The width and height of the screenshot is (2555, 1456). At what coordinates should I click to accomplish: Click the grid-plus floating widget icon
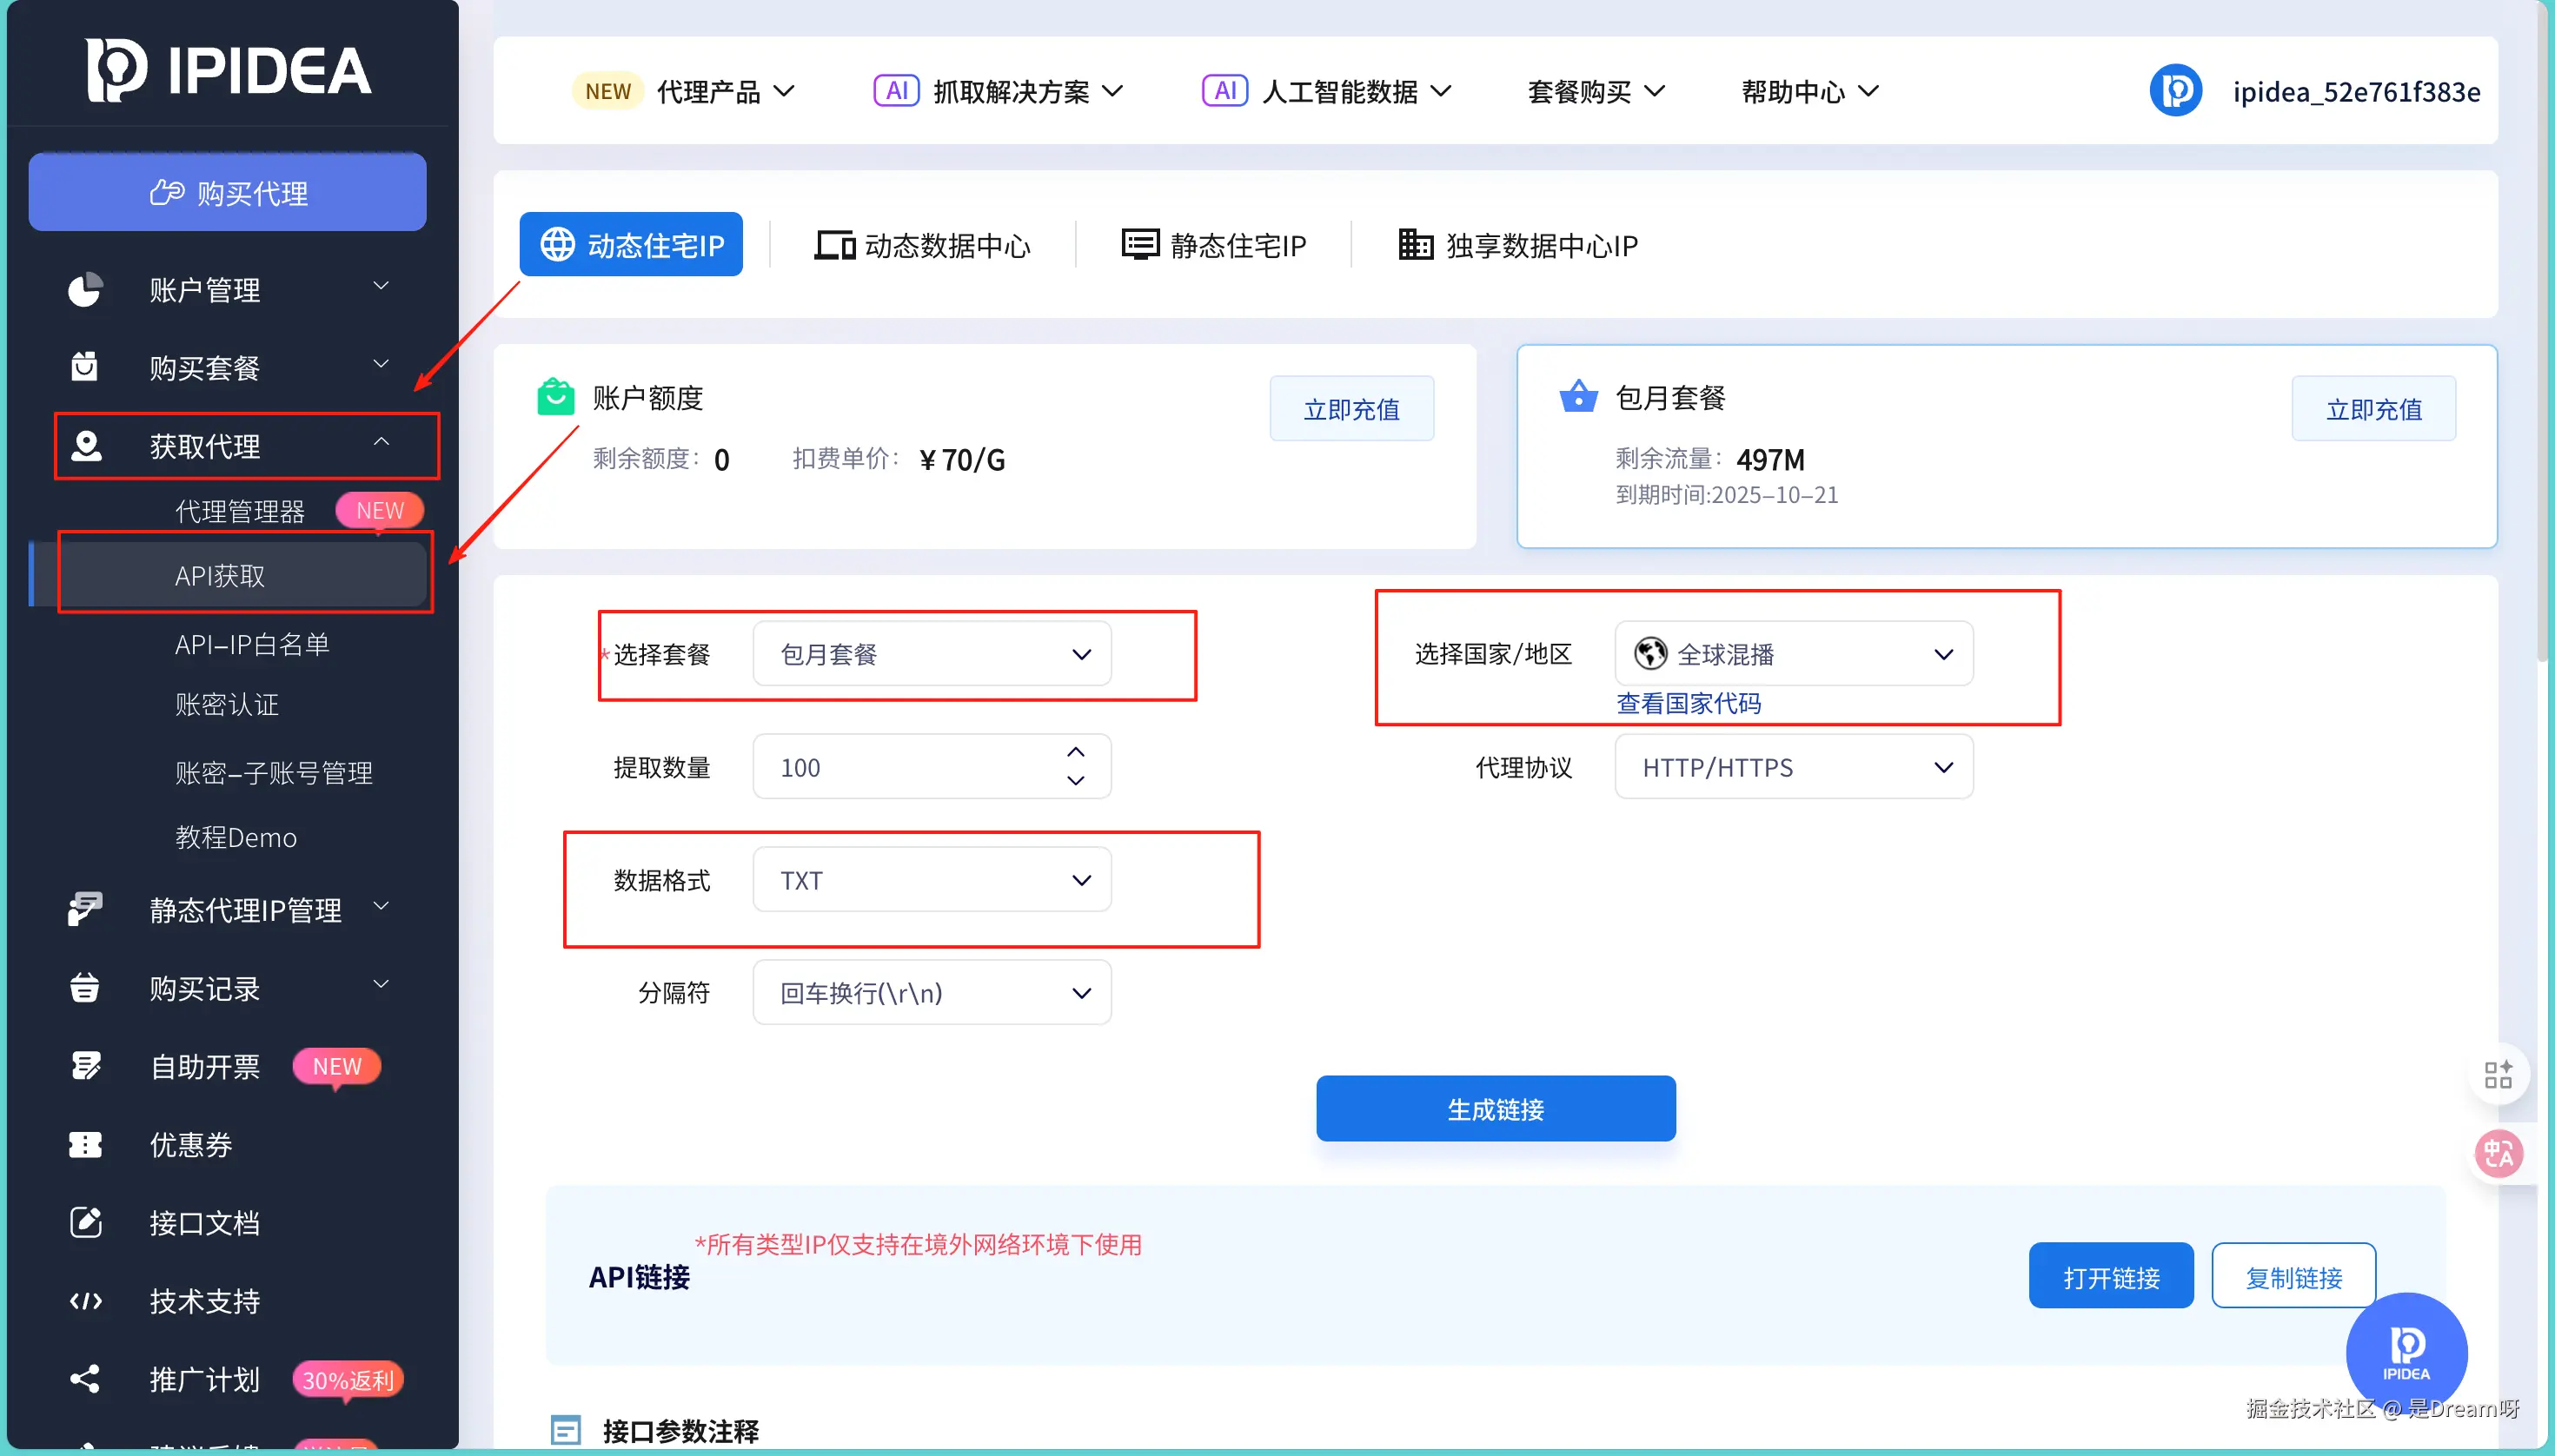pyautogui.click(x=2498, y=1075)
